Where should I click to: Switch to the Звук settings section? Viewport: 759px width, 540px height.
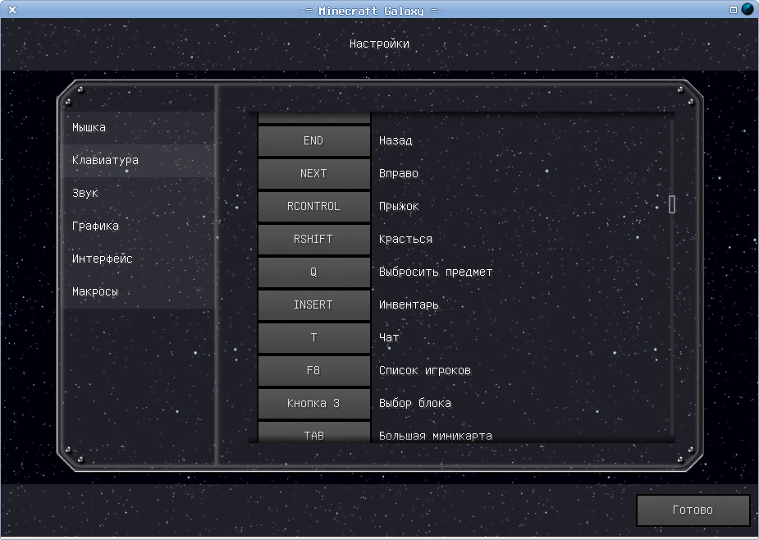tap(85, 194)
